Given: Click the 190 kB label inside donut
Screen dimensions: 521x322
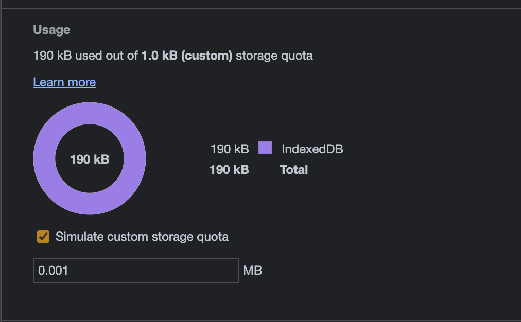Looking at the screenshot, I should 90,159.
